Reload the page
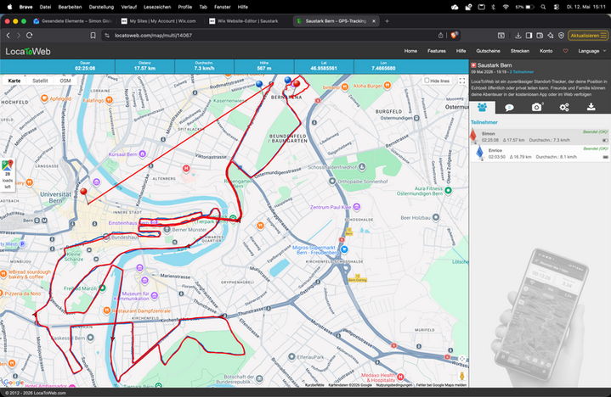 (29, 36)
